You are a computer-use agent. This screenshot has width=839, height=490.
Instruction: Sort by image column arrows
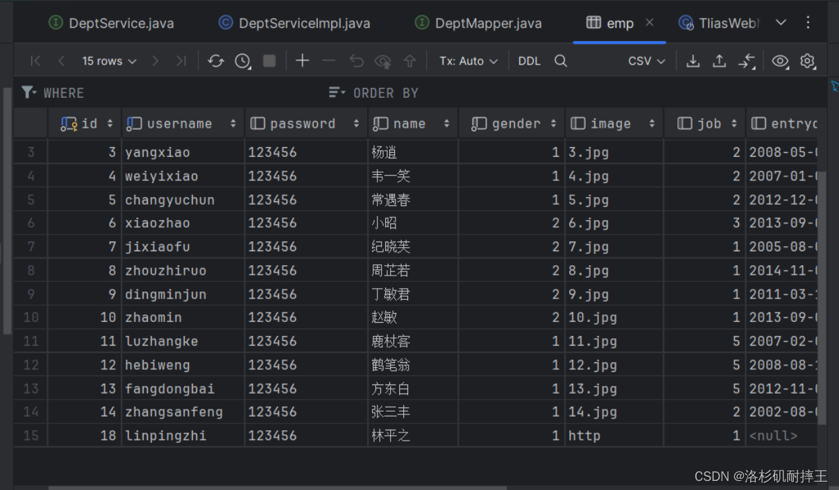click(652, 124)
